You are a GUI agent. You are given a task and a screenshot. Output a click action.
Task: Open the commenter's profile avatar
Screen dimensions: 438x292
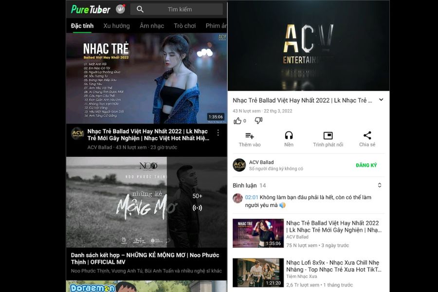click(x=237, y=199)
